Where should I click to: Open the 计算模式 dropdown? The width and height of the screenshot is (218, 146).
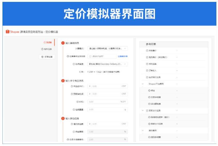click(107, 49)
